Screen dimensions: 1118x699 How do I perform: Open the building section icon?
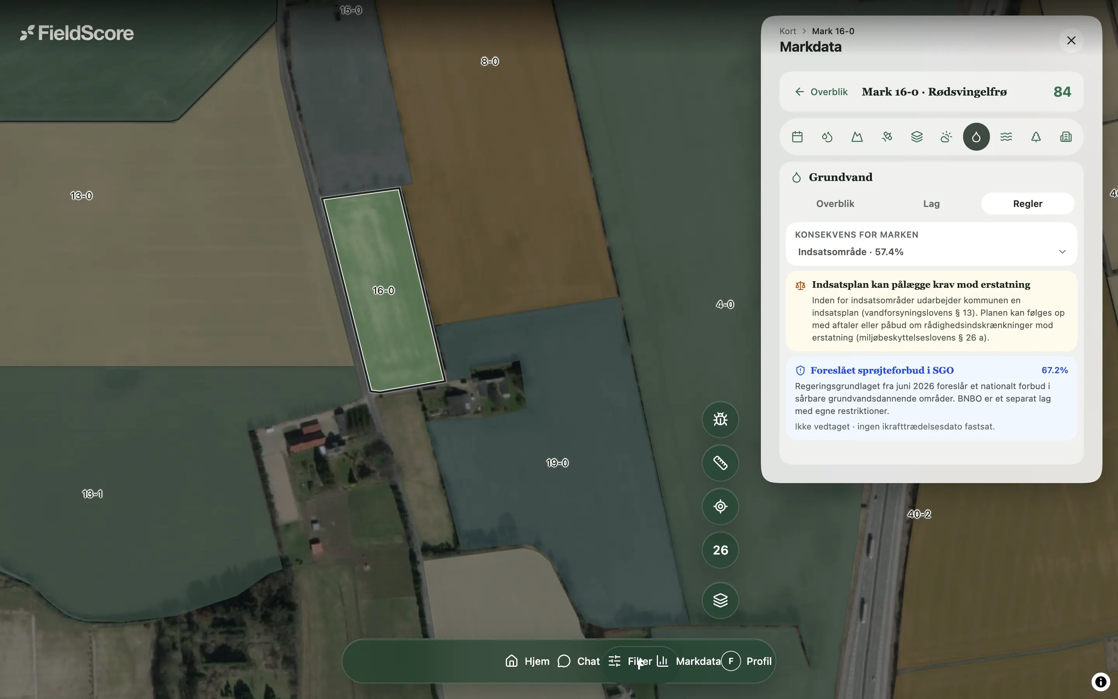1066,137
